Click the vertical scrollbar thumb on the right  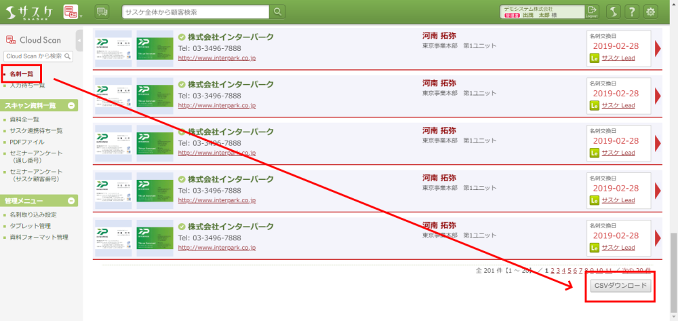point(674,273)
